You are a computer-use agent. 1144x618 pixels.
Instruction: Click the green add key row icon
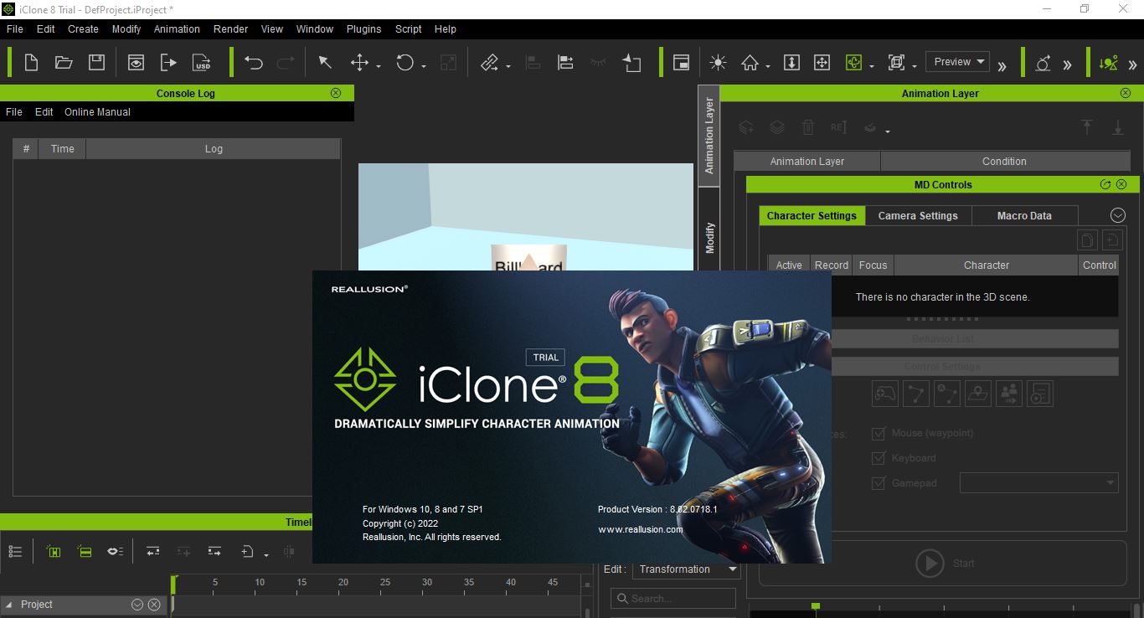(85, 552)
